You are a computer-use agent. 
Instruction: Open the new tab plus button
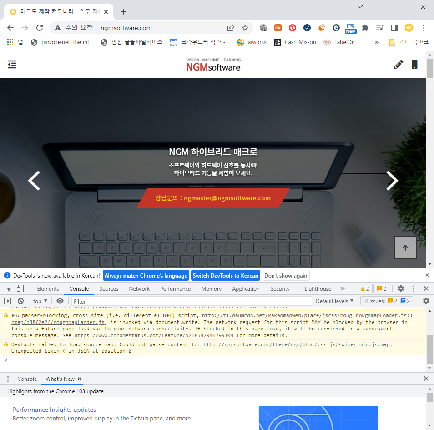click(x=123, y=12)
